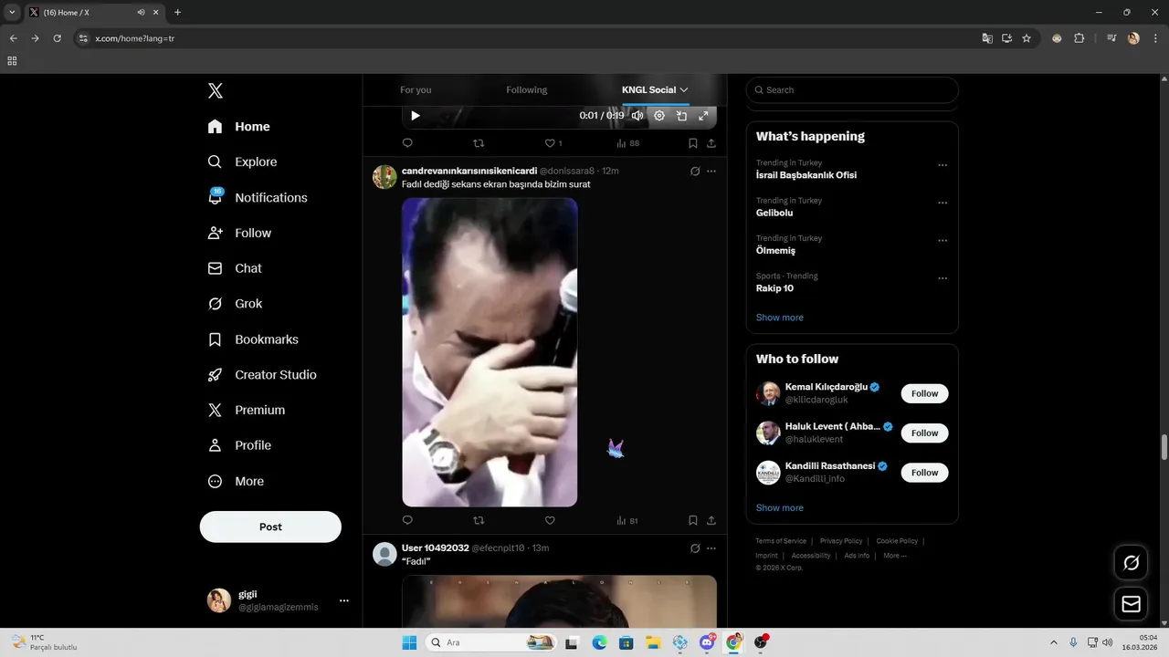
Task: Open floating Grok button
Action: (x=1131, y=563)
